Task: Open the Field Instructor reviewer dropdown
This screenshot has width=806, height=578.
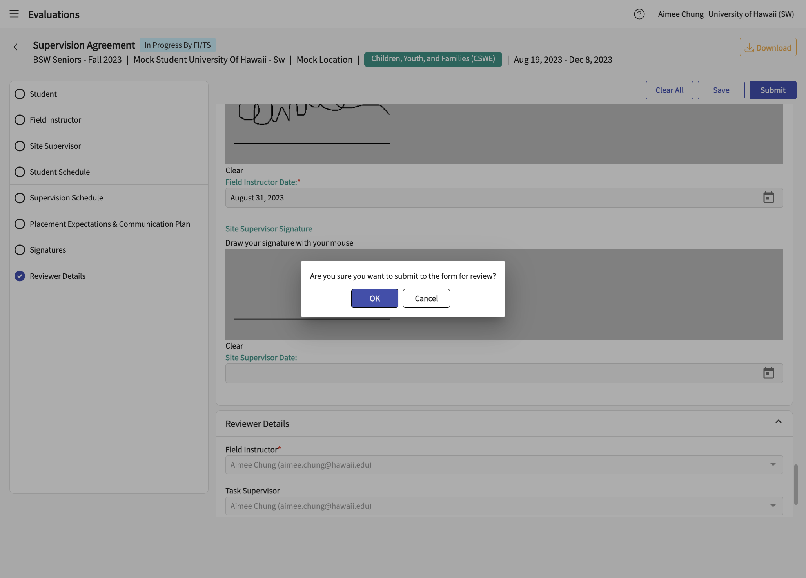Action: [x=504, y=465]
